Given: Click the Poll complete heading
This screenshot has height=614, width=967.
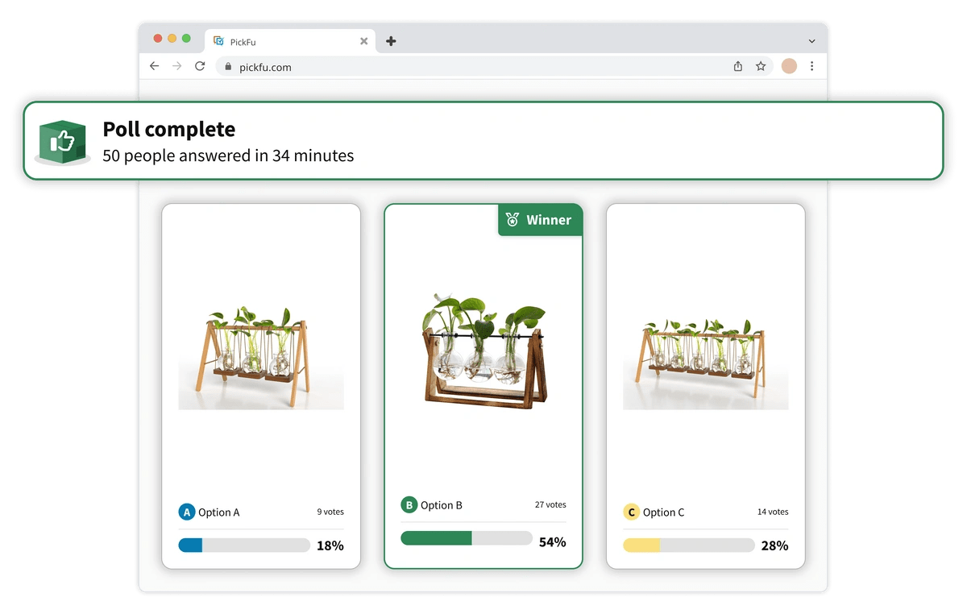Looking at the screenshot, I should coord(169,129).
